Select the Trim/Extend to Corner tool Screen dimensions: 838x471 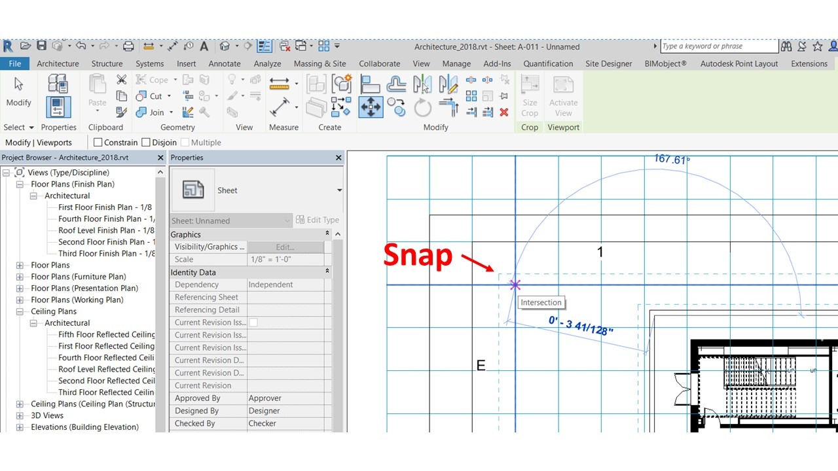click(448, 107)
